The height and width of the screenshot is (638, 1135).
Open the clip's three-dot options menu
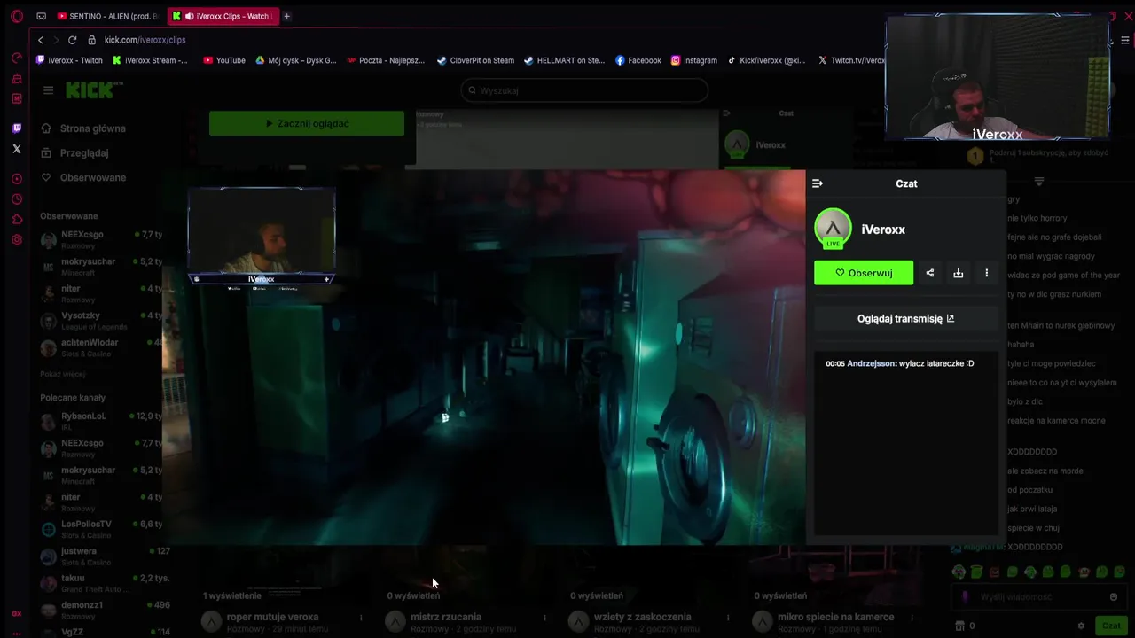[986, 273]
